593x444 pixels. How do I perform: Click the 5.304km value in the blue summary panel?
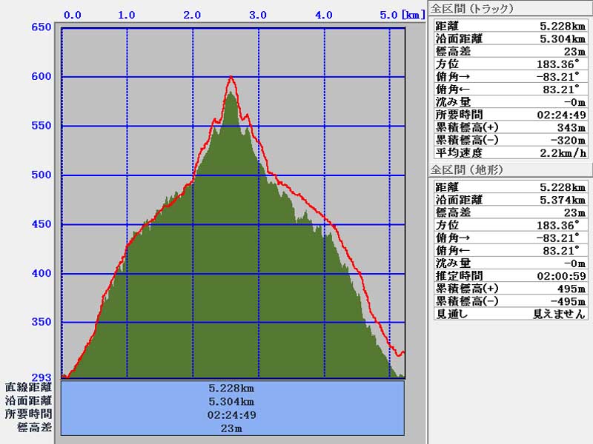(232, 401)
